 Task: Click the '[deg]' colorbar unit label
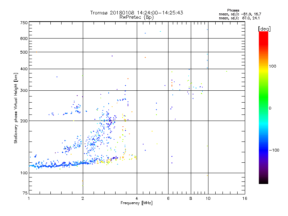(264, 29)
